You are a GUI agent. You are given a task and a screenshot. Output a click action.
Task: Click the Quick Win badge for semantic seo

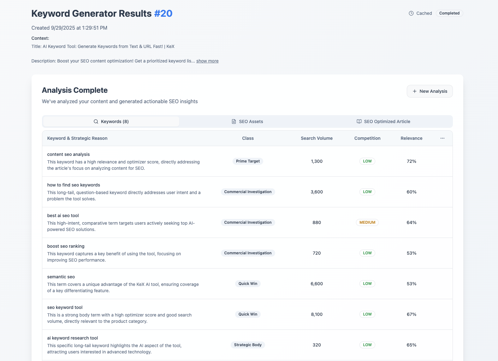tap(248, 283)
